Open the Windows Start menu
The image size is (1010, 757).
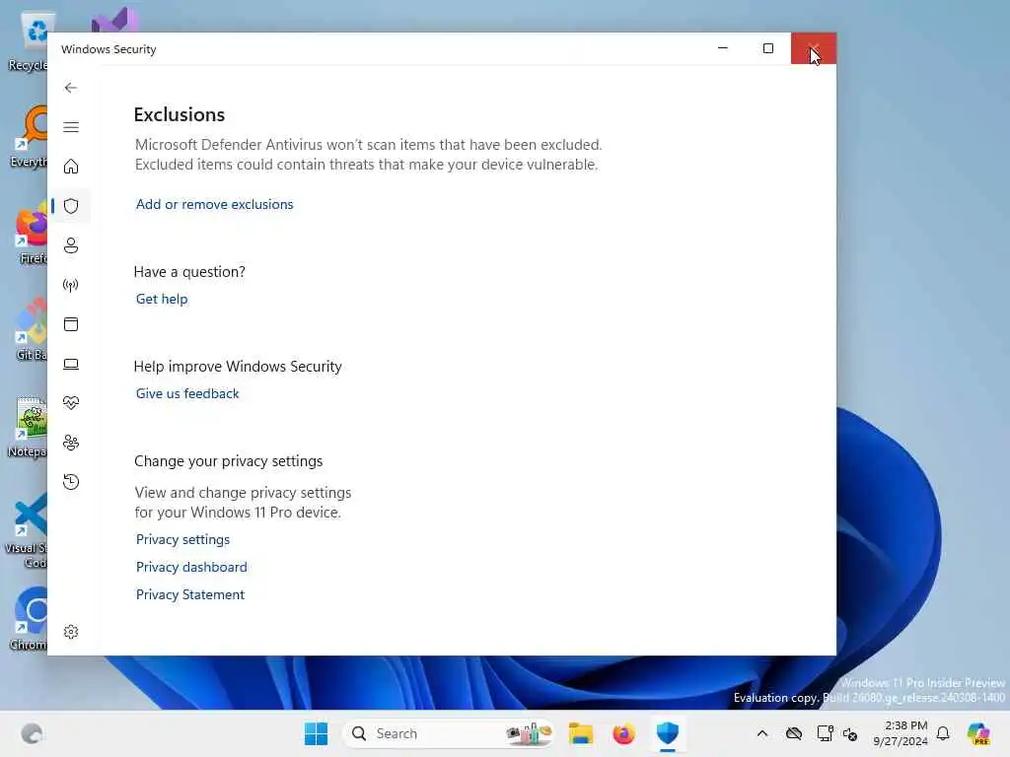pos(316,733)
